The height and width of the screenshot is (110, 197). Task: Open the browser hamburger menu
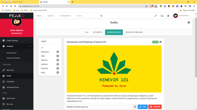coord(194,6)
